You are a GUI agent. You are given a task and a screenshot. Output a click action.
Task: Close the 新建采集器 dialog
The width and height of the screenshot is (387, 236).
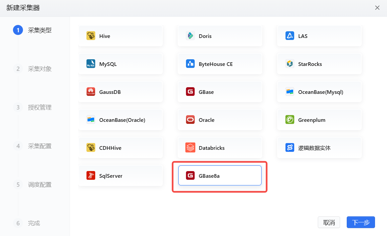point(377,8)
